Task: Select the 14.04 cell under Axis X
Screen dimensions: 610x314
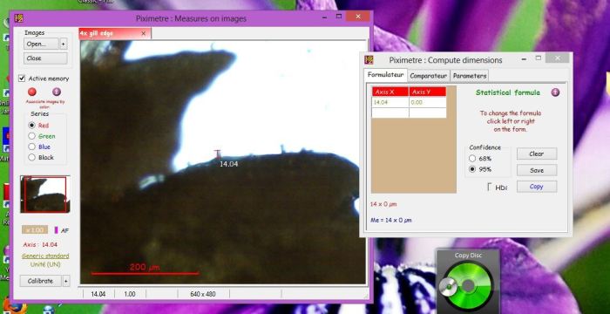Action: pyautogui.click(x=390, y=102)
